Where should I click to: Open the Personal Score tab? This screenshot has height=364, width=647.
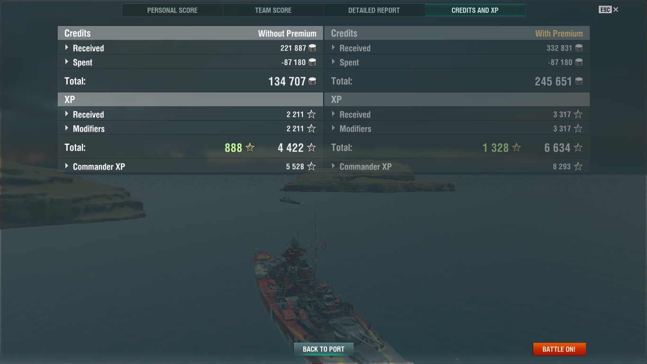click(172, 10)
